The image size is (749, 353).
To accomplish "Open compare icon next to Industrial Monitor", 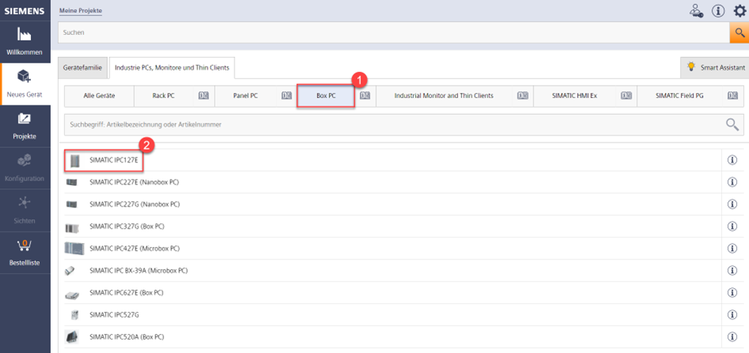I will tap(522, 96).
